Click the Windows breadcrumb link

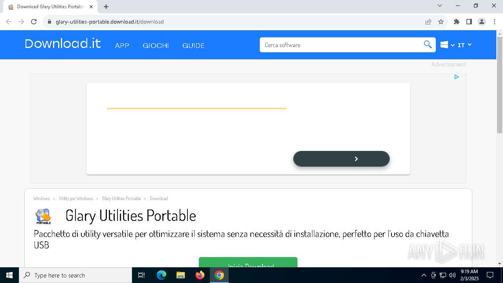(x=42, y=198)
